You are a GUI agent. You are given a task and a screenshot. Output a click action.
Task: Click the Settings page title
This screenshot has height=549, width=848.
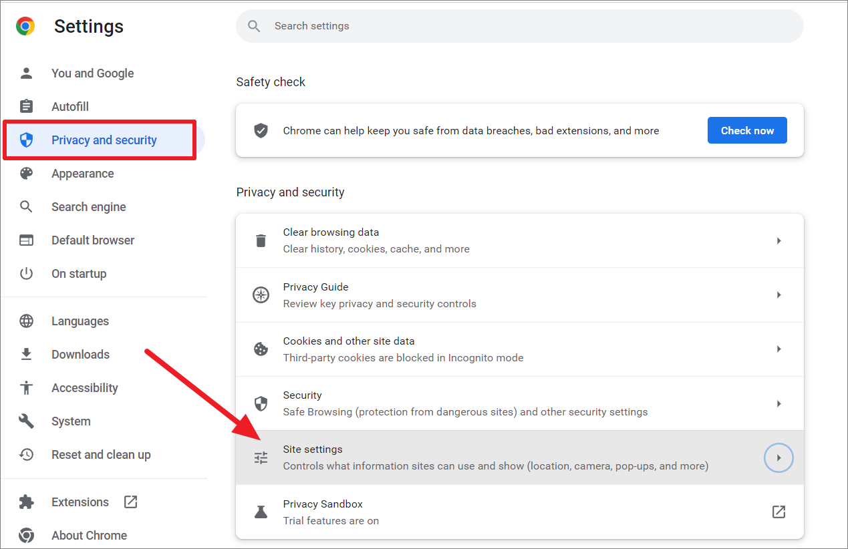tap(89, 26)
